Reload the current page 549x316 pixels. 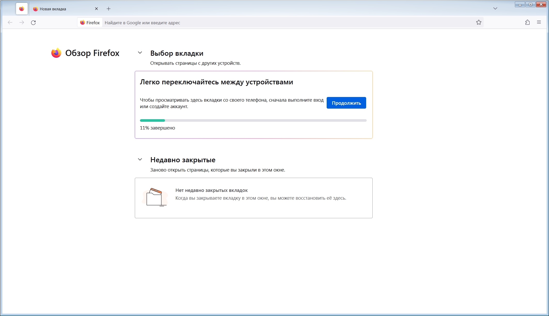33,23
